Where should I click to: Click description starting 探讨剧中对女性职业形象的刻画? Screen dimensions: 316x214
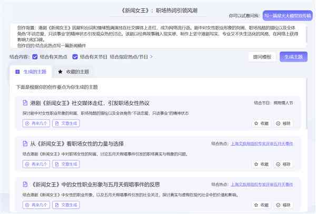click(x=106, y=113)
